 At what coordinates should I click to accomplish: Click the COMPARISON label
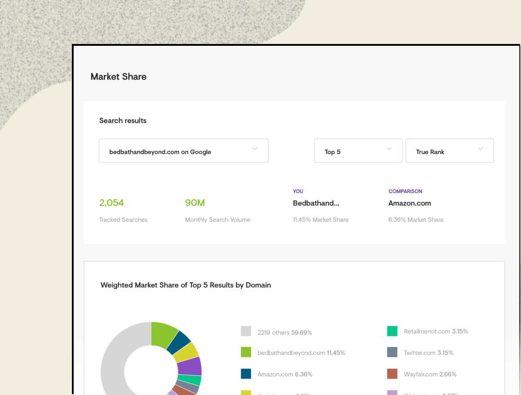[406, 191]
